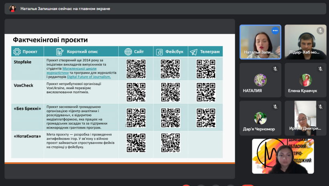Image resolution: width=329 pixels, height=186 pixels.
Task: Click Facebook icon in Фейсбук header
Action: [x=159, y=52]
